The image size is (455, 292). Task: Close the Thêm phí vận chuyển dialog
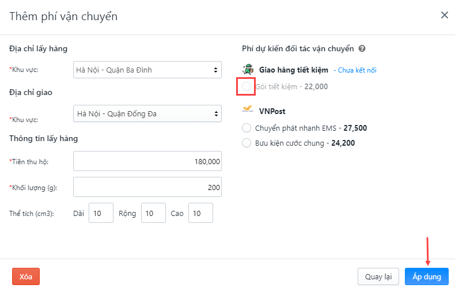[x=444, y=15]
